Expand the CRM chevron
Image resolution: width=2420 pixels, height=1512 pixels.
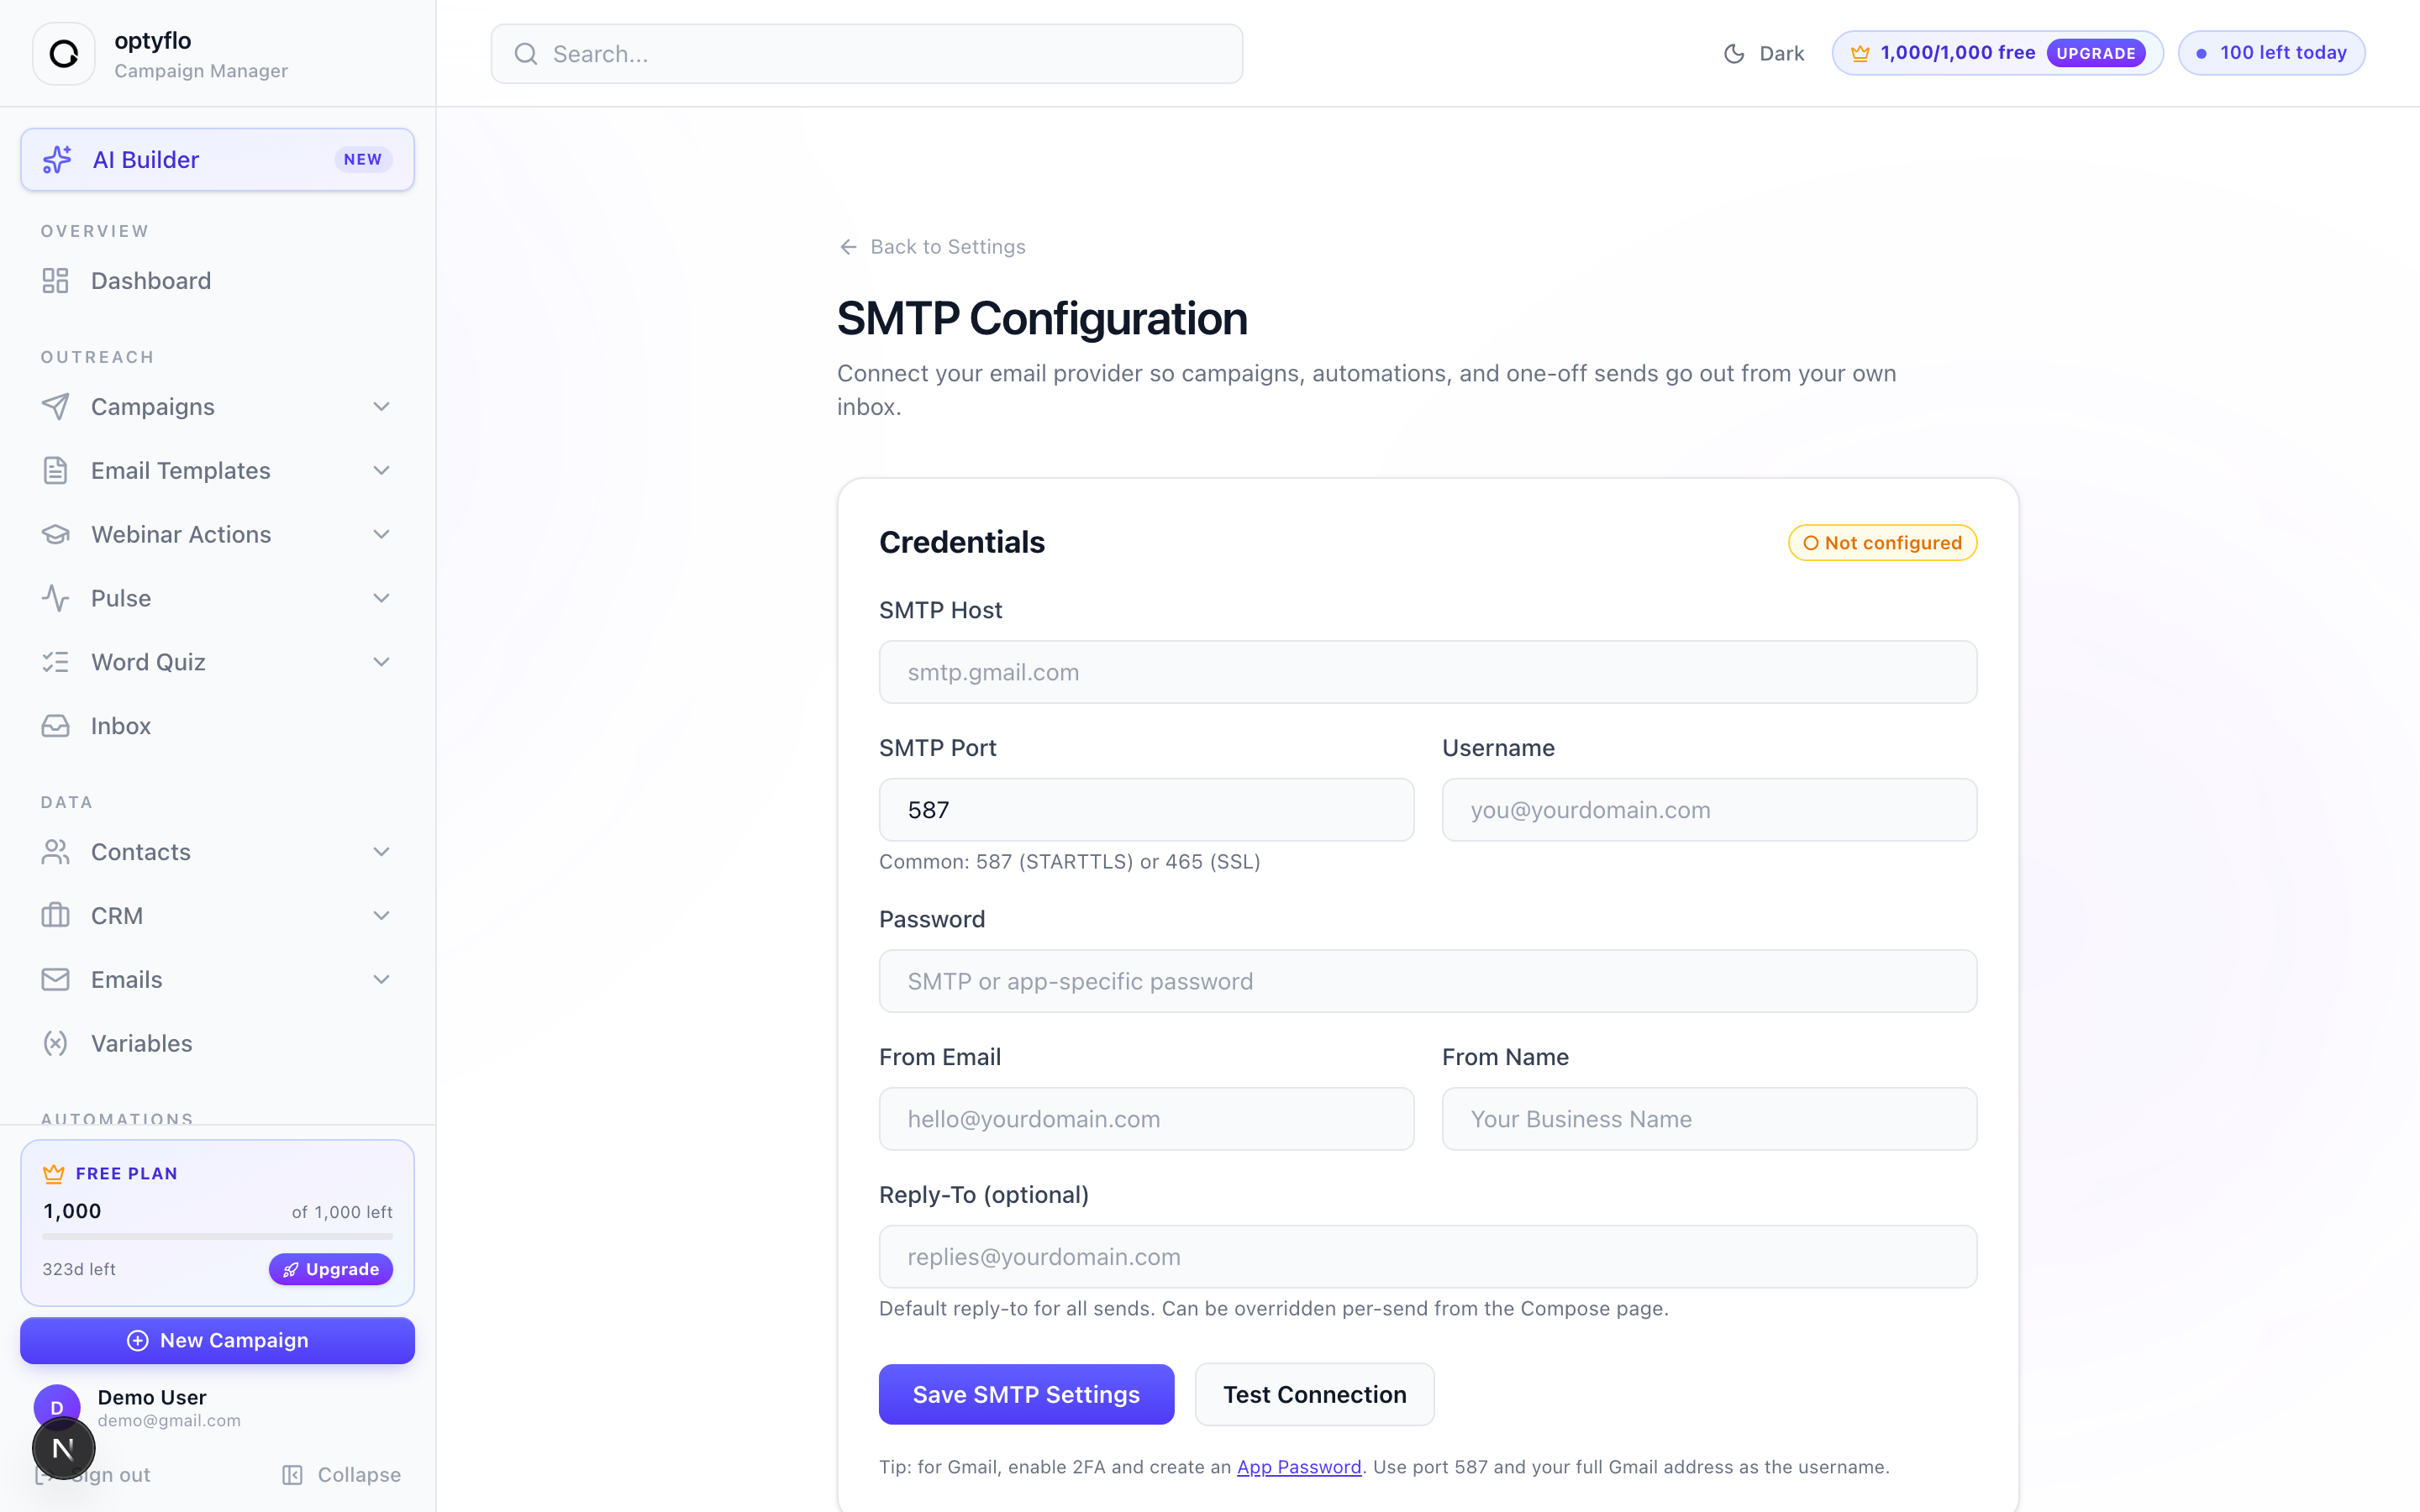pyautogui.click(x=381, y=916)
